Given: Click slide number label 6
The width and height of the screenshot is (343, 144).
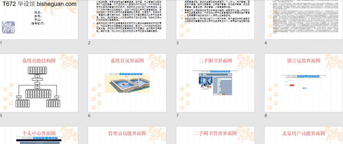Looking at the screenshot, I should point(89,116).
